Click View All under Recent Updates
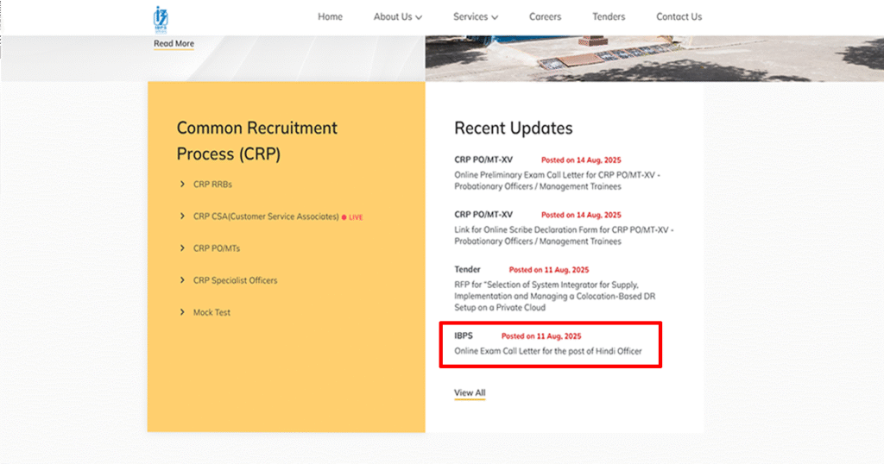This screenshot has height=464, width=884. point(470,393)
